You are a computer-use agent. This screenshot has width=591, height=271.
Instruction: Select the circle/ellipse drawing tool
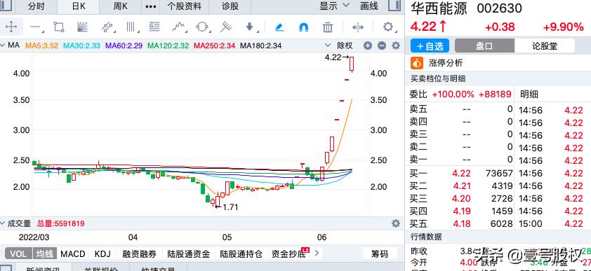click(202, 27)
